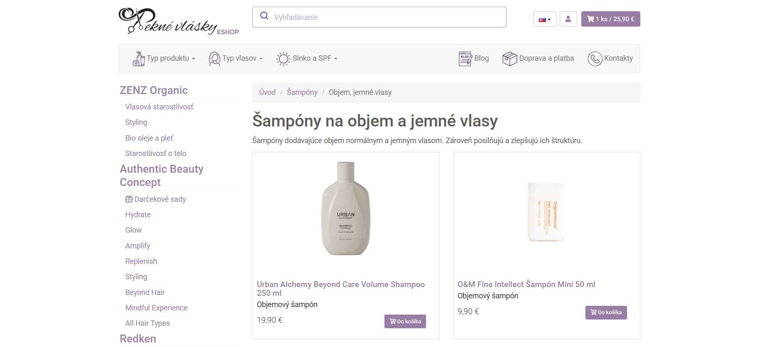Open the O&M Fine Intellect Šampón Mini link
The image size is (761, 347).
click(526, 284)
